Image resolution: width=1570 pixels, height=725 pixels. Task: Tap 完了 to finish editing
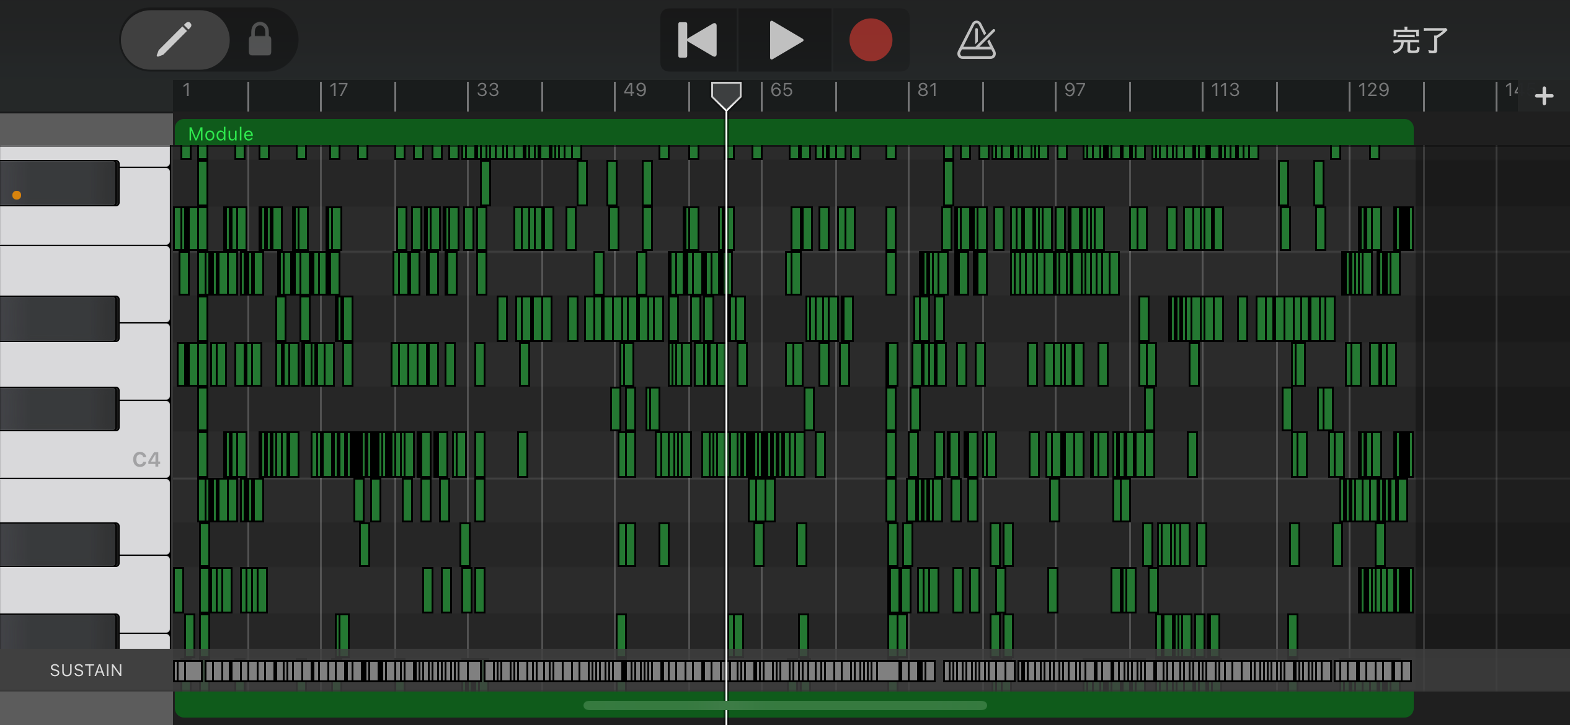(1419, 41)
